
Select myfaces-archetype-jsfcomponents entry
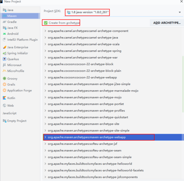tap(93, 177)
